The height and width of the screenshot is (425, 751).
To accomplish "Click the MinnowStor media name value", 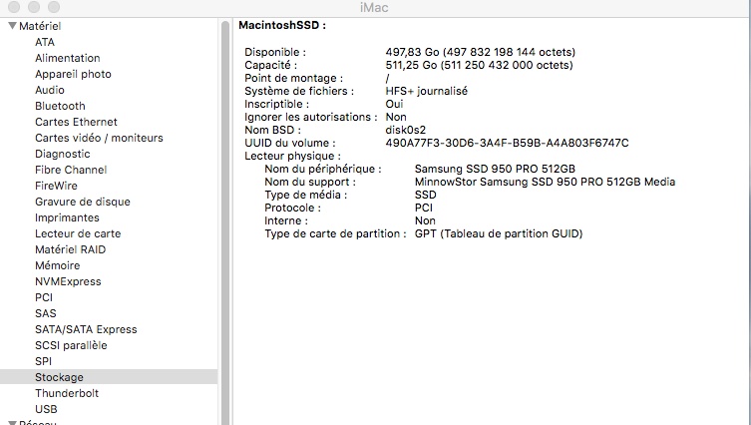I will [x=545, y=182].
